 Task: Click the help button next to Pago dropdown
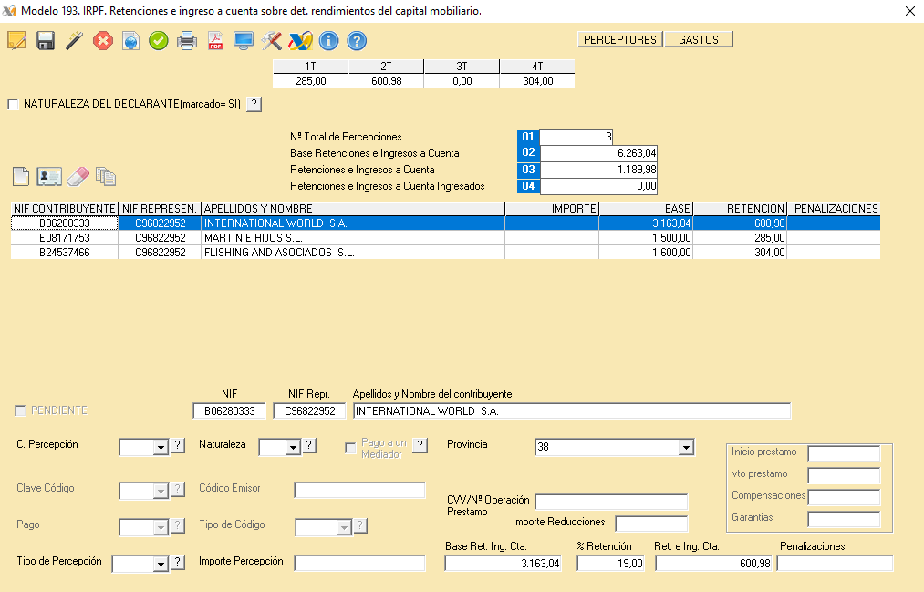[177, 526]
